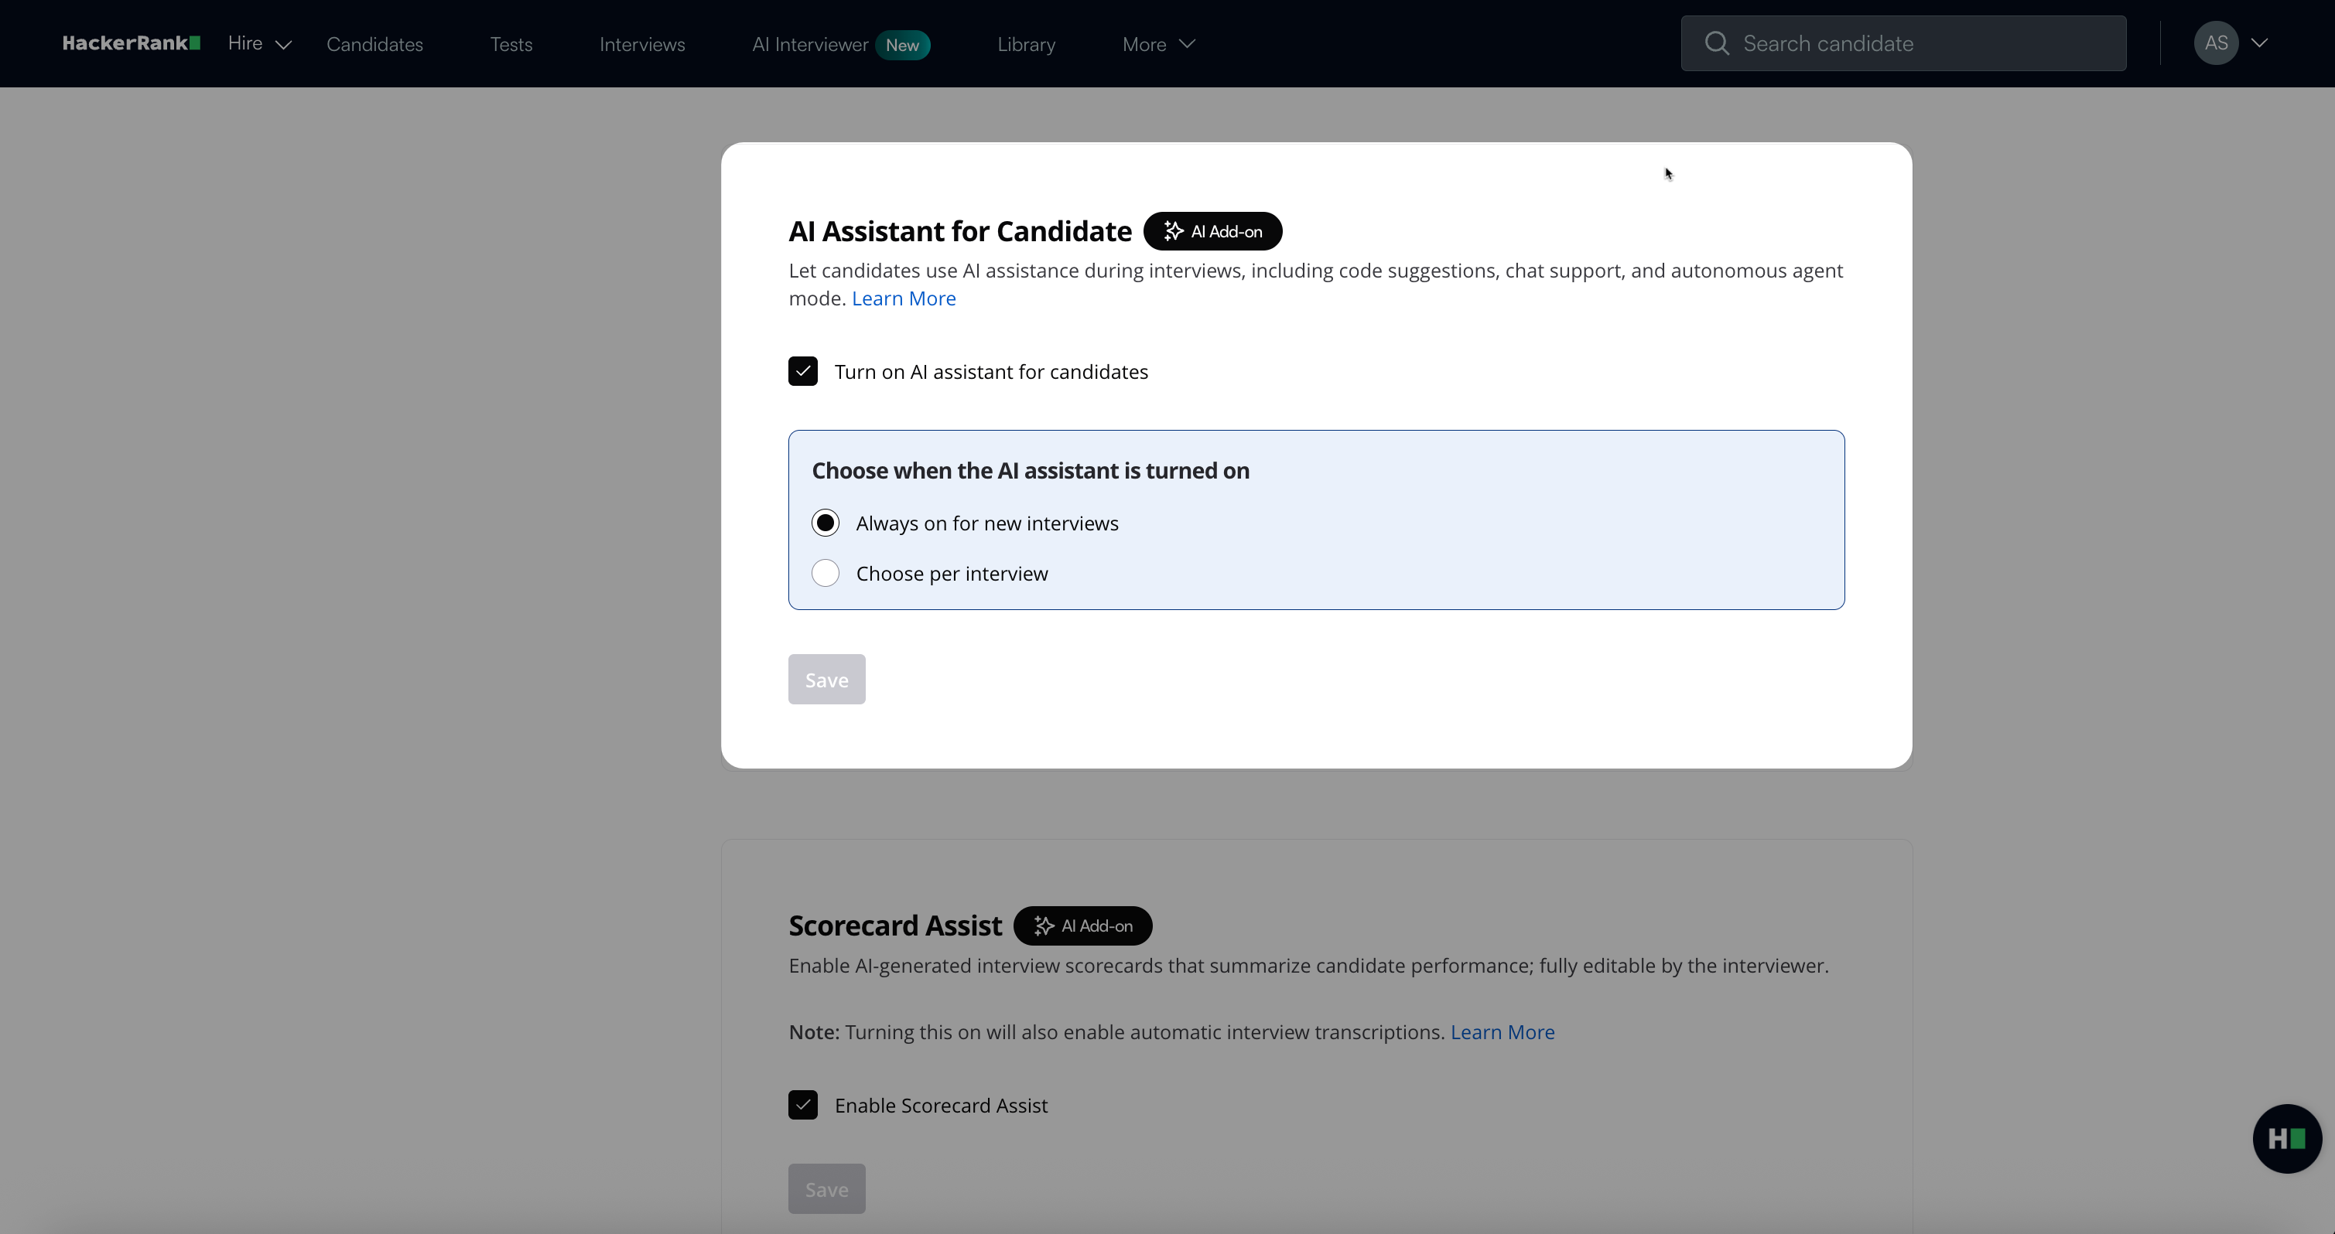This screenshot has width=2335, height=1234.
Task: Open the Library page
Action: tap(1026, 44)
